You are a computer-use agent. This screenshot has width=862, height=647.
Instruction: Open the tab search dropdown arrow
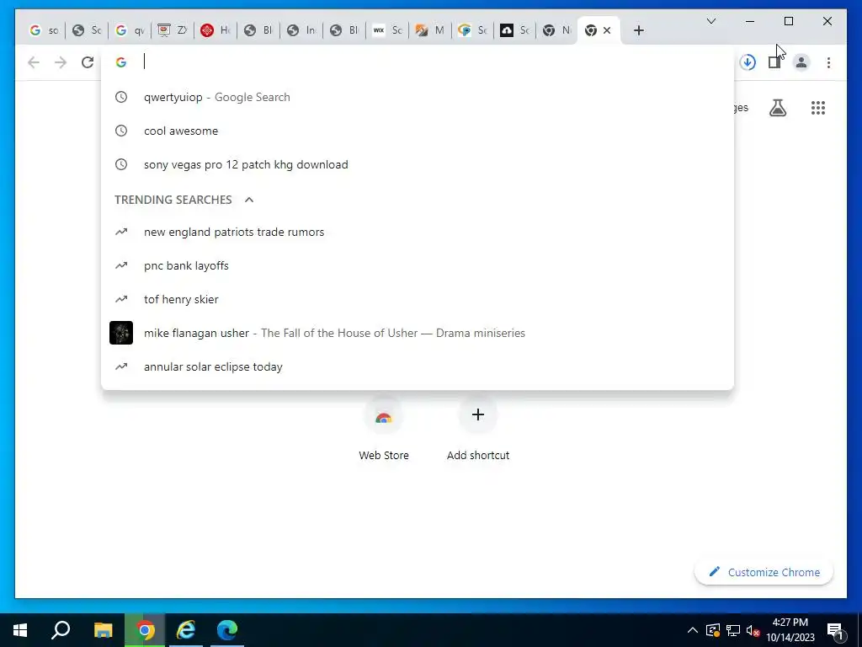[710, 21]
